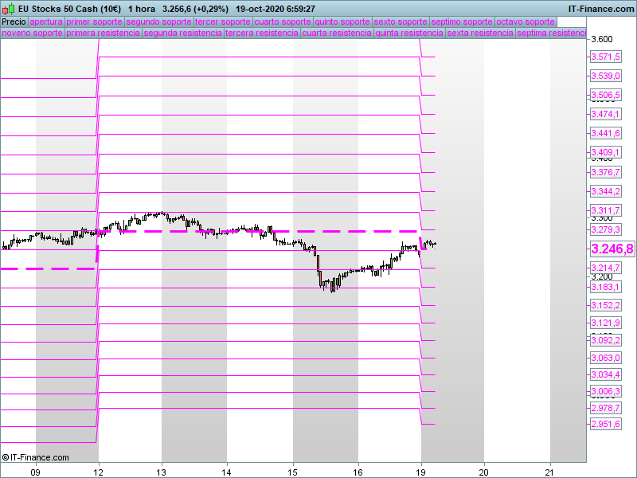Select the 'octavo soporte' legend label
The width and height of the screenshot is (637, 478).
[526, 22]
